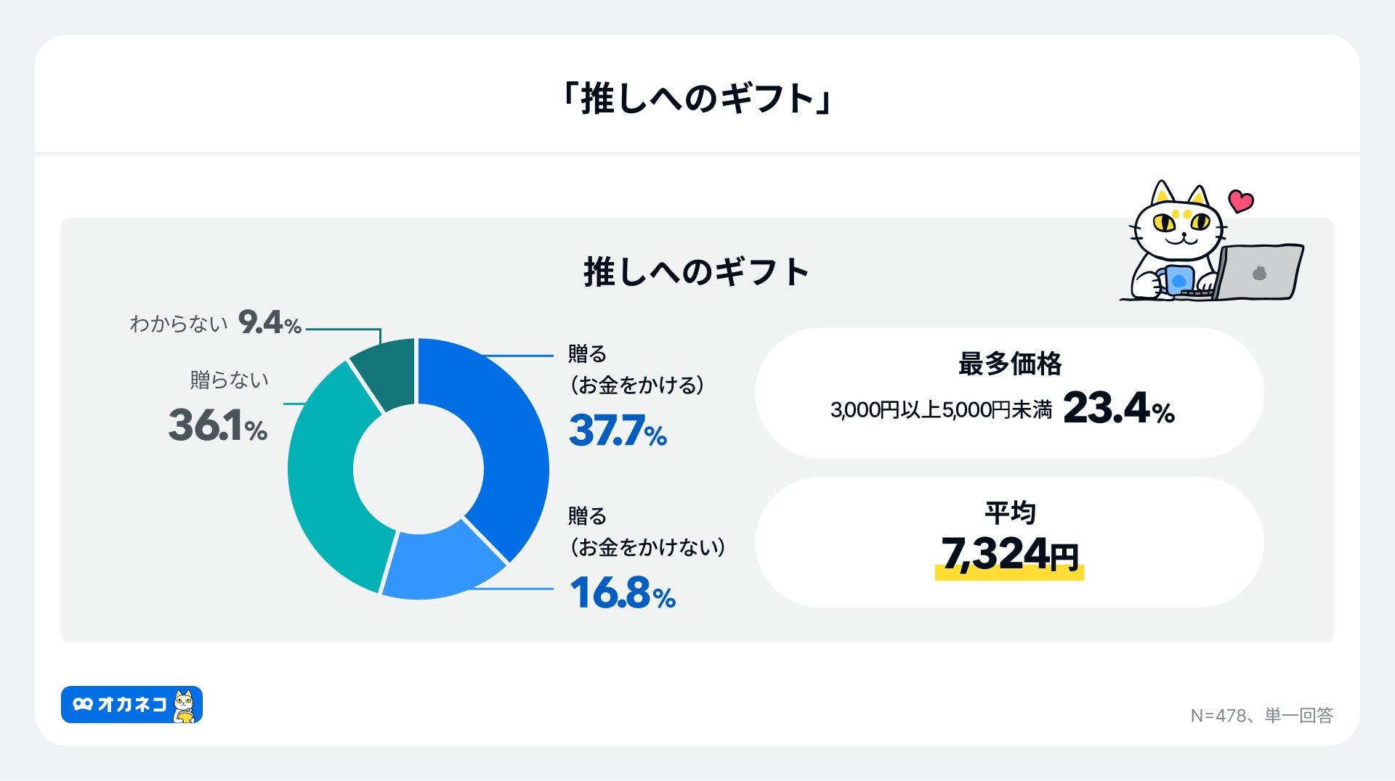Click the laptop's apple logo
Image resolution: width=1395 pixels, height=781 pixels.
pyautogui.click(x=1259, y=273)
